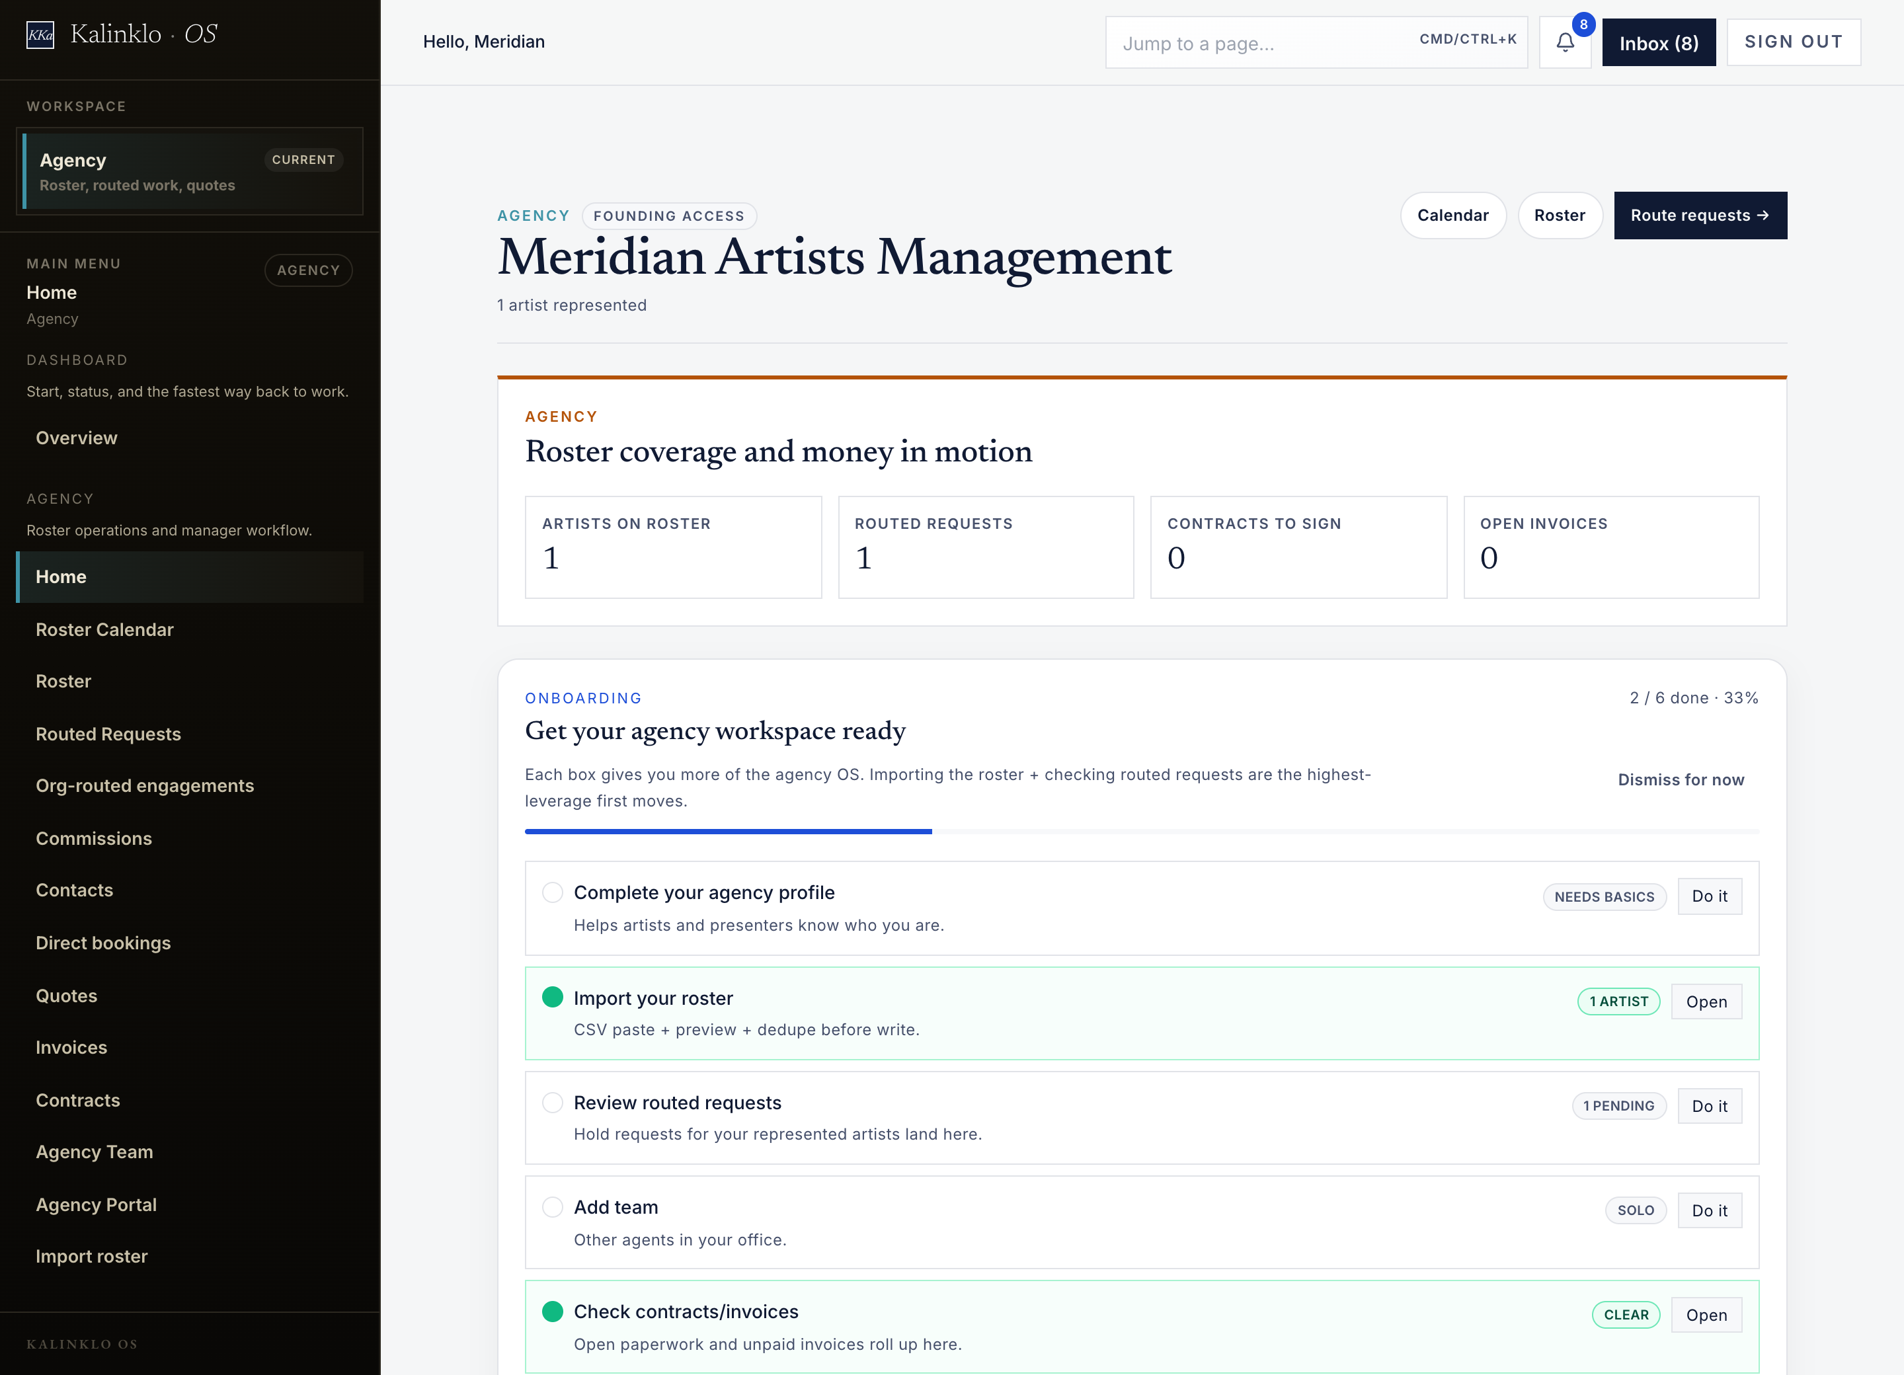Click Do it for Add team
The height and width of the screenshot is (1375, 1904).
pos(1709,1210)
